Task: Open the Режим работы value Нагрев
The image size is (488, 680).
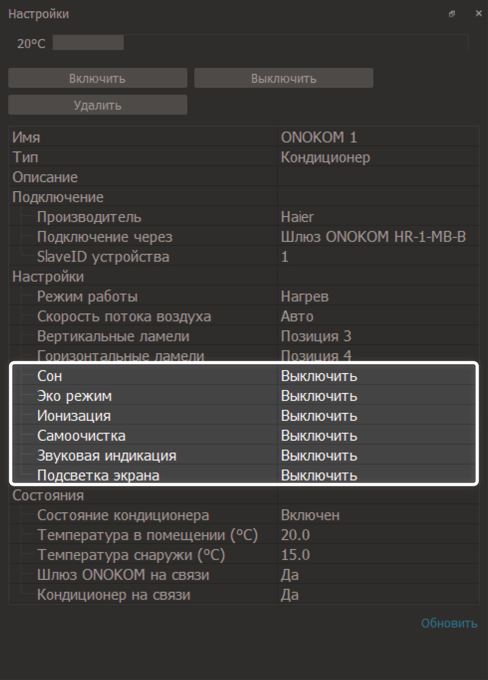Action: [377, 296]
